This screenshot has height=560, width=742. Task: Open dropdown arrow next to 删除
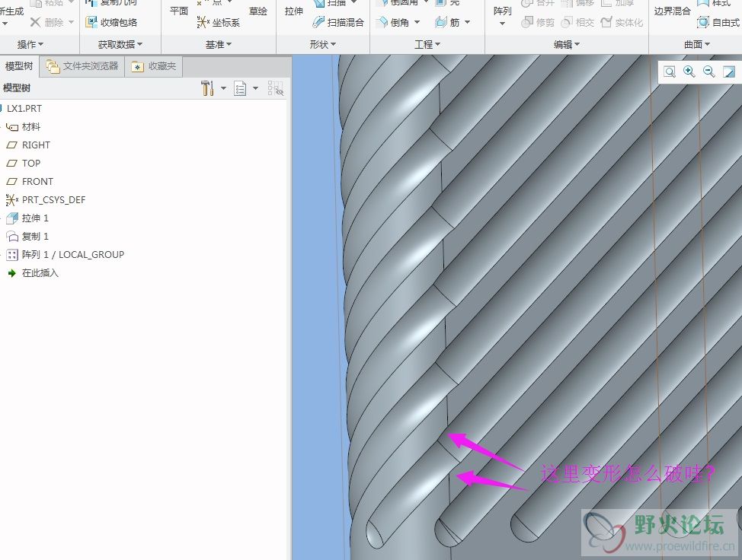click(71, 22)
